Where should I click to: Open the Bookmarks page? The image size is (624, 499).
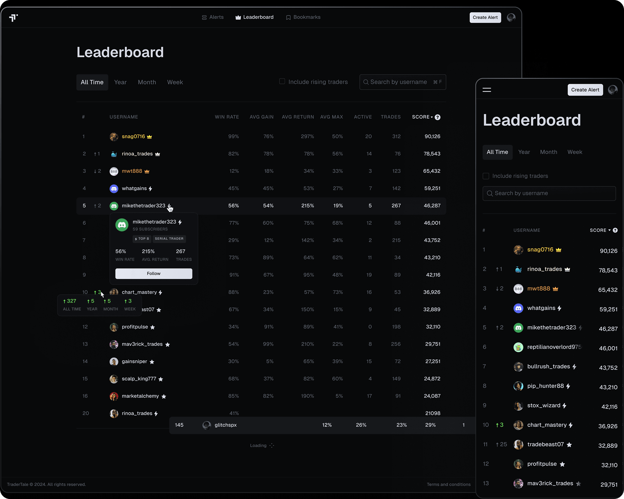click(x=303, y=17)
